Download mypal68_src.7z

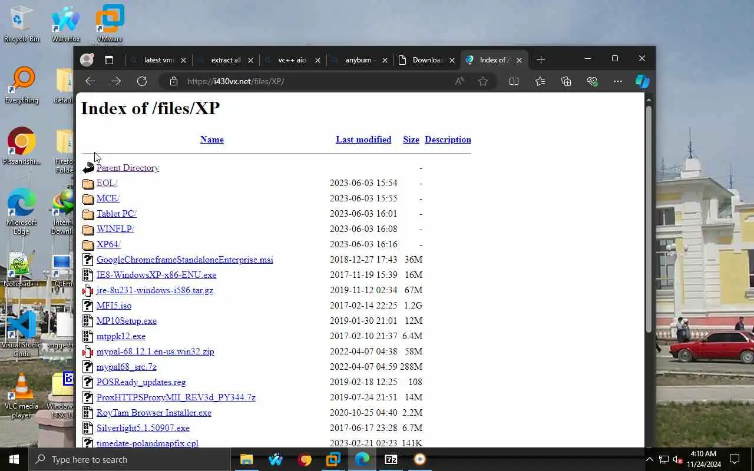(x=127, y=367)
